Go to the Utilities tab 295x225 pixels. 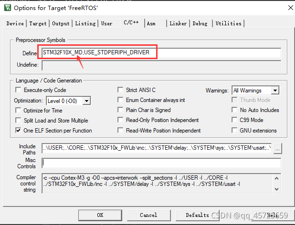[228, 24]
